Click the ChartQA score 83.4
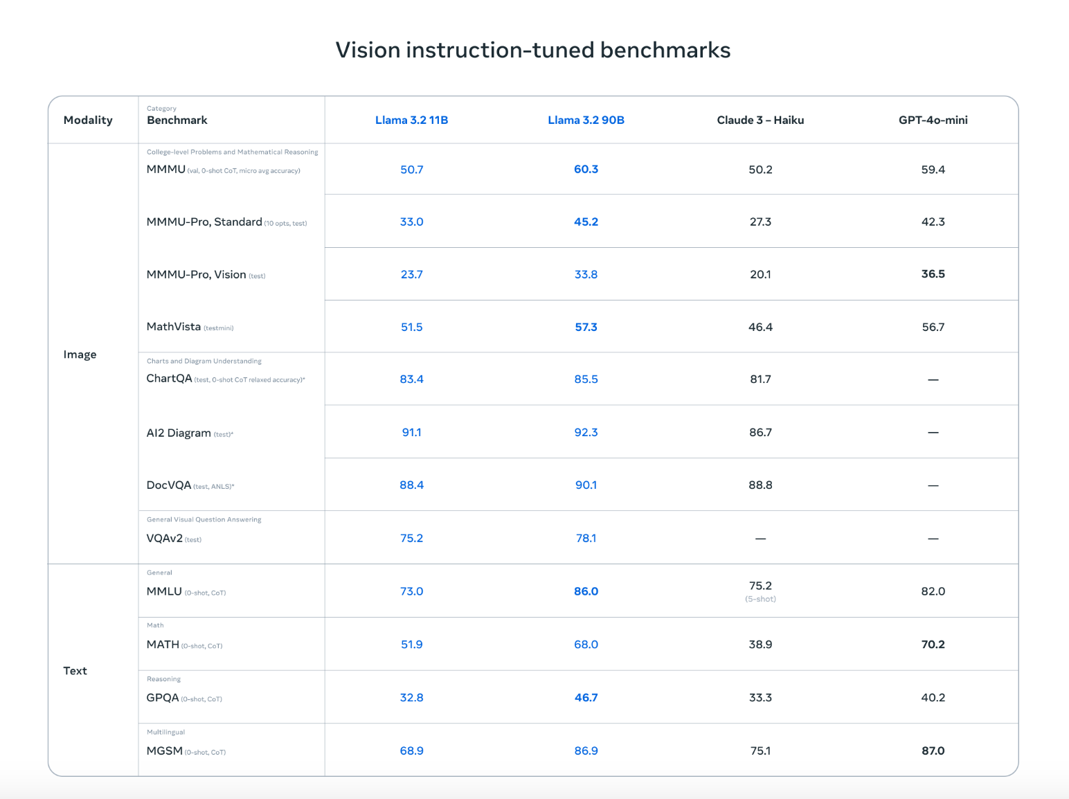 411,379
